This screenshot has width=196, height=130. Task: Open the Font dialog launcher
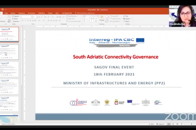pyautogui.click(x=46, y=24)
